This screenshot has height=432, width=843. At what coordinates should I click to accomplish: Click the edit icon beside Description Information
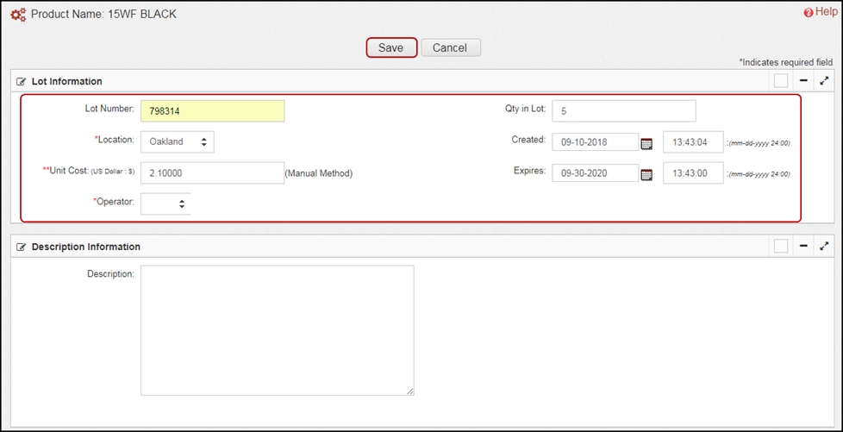click(21, 247)
